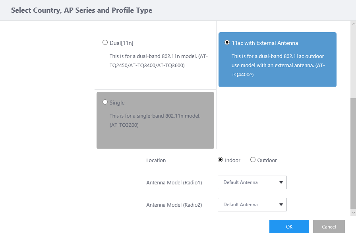The image size is (356, 242).
Task: Open the Antenna Model (Radio2) dropdown
Action: click(252, 205)
